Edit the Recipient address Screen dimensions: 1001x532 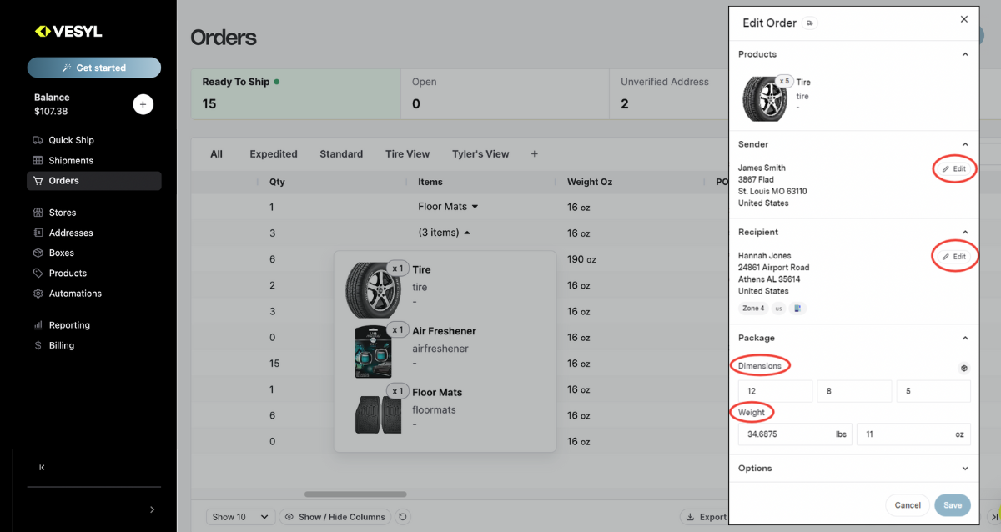[954, 257]
